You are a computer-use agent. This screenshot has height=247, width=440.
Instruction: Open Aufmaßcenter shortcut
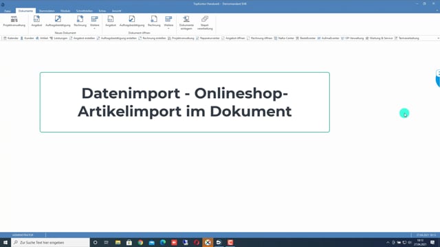pos(329,38)
